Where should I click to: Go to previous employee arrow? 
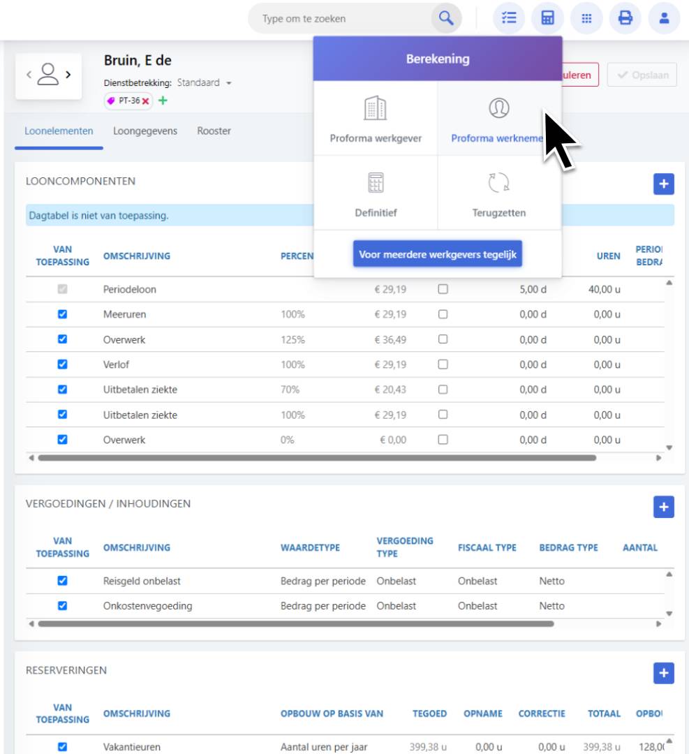(29, 74)
